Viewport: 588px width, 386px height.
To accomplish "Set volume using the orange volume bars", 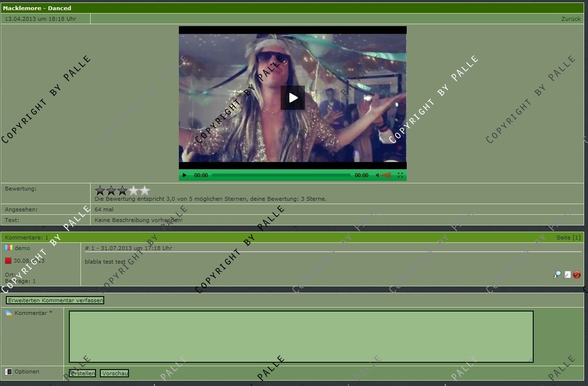I will [x=386, y=175].
